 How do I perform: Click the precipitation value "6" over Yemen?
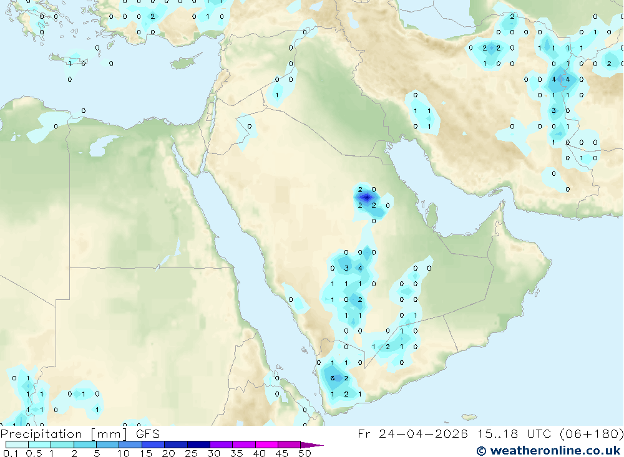333,378
